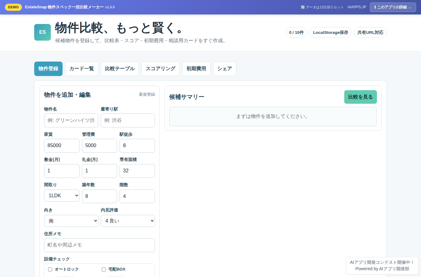This screenshot has height=277, width=421.
Task: Click the まずは物件を追加してください placeholder text
Action: (x=273, y=116)
